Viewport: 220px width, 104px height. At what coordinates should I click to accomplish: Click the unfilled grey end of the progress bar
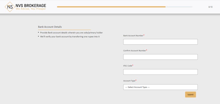tap(179, 7)
